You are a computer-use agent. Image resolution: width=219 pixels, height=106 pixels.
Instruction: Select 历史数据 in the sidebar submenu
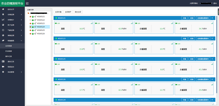pyautogui.click(x=8, y=51)
